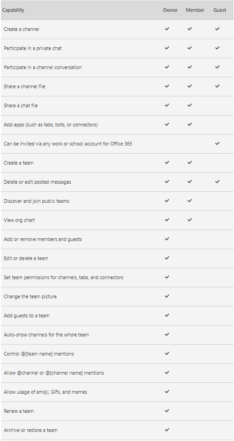Click the Guest column header
234x441 pixels.
click(x=219, y=10)
